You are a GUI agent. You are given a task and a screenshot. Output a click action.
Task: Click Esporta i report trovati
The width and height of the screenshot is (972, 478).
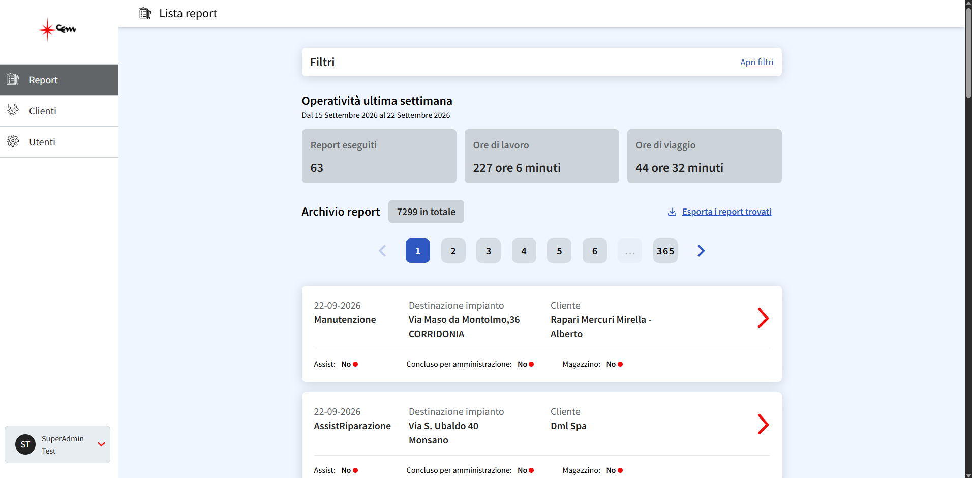click(x=726, y=212)
